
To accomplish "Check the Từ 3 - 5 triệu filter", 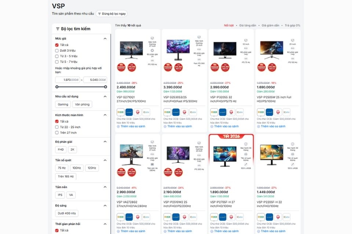I will point(57,56).
